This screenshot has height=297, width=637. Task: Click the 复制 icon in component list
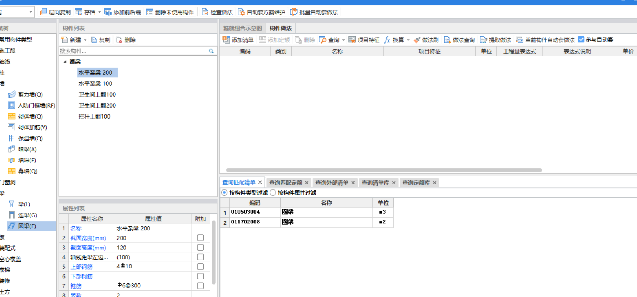pyautogui.click(x=94, y=40)
